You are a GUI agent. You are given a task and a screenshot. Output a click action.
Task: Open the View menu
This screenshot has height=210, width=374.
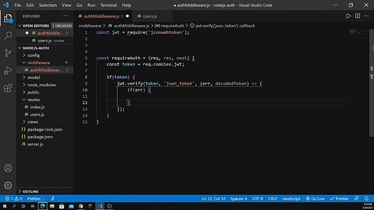pyautogui.click(x=66, y=5)
